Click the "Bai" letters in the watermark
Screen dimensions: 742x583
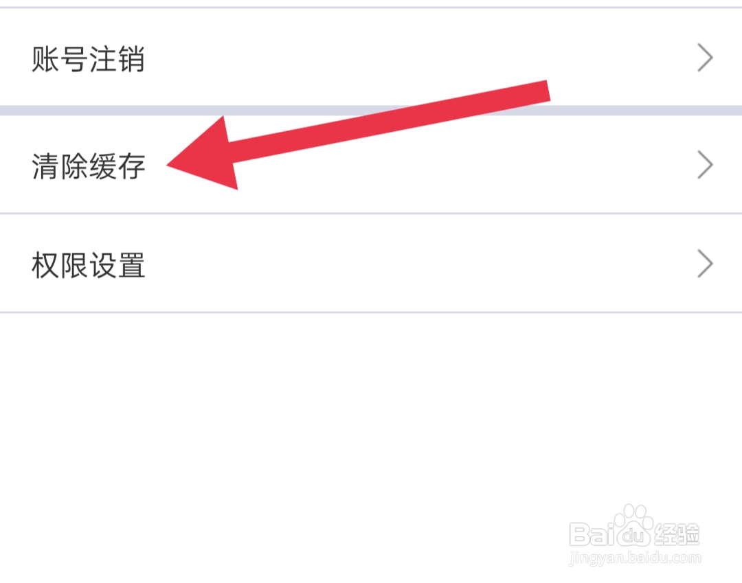592,534
